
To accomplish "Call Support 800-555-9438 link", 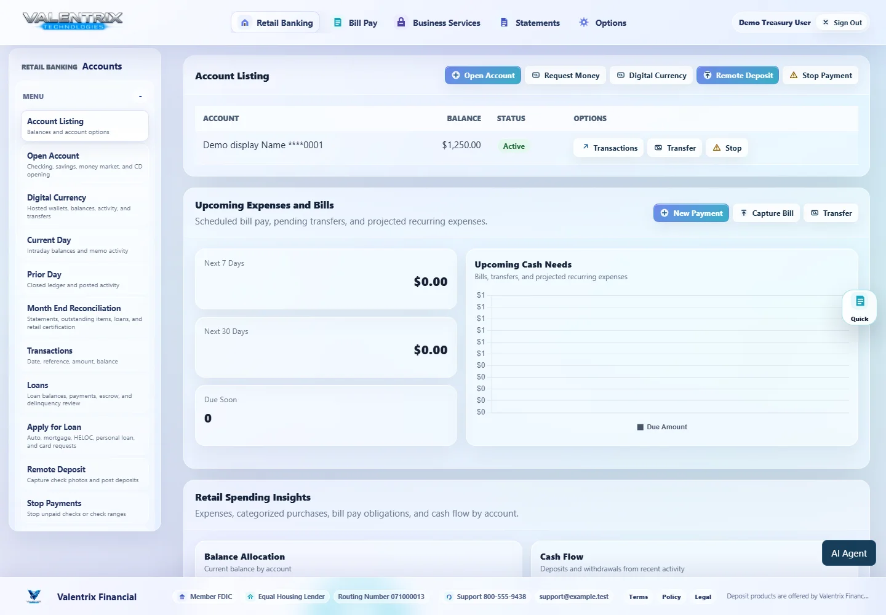I will pos(486,597).
